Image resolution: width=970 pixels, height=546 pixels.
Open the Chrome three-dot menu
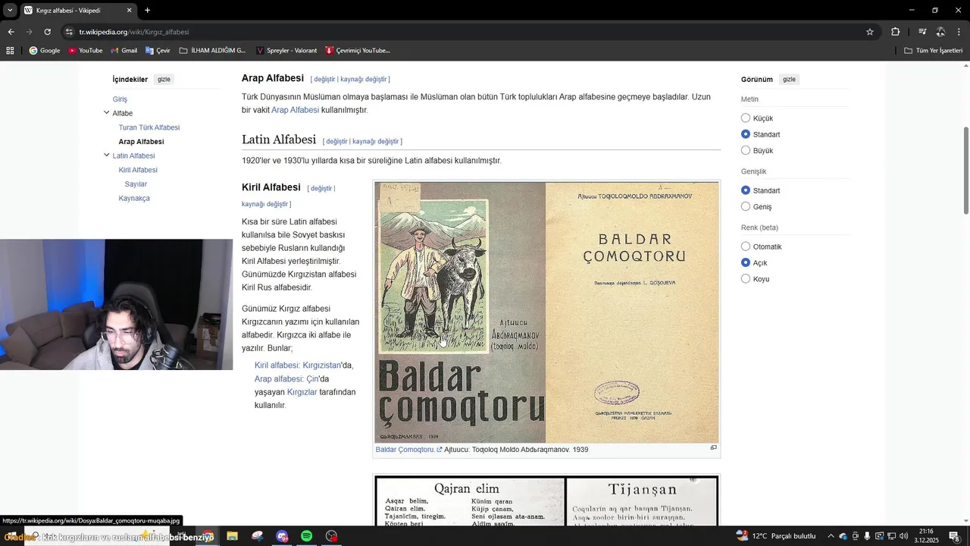point(959,32)
